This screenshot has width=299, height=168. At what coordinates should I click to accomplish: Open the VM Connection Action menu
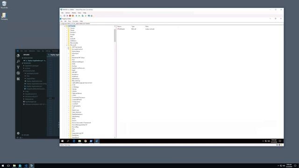68,13
